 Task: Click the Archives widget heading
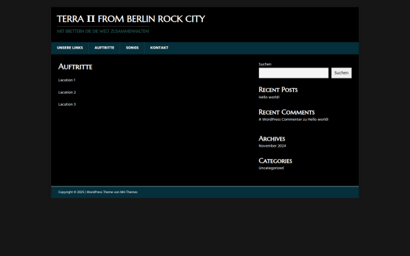click(x=272, y=139)
